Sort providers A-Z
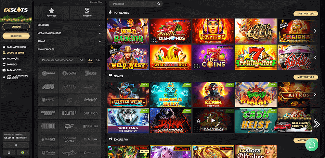This screenshot has height=158, width=325. (90, 60)
